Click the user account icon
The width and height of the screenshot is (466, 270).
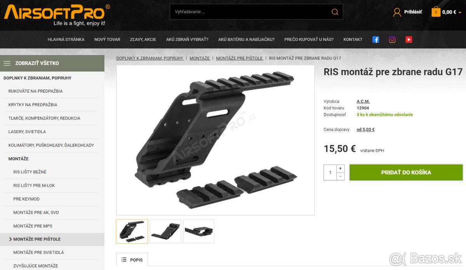pyautogui.click(x=397, y=12)
